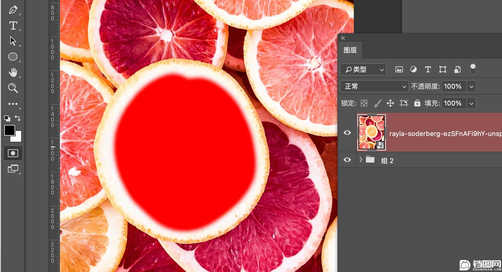This screenshot has height=272, width=502.
Task: Lock transparent pixels checkerboard icon
Action: pyautogui.click(x=364, y=103)
